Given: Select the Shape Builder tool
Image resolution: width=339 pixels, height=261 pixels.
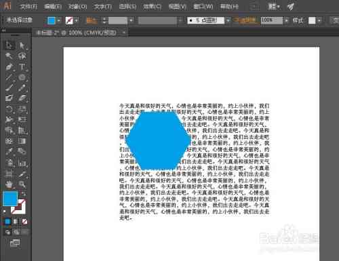Looking at the screenshot, I should 9,130.
